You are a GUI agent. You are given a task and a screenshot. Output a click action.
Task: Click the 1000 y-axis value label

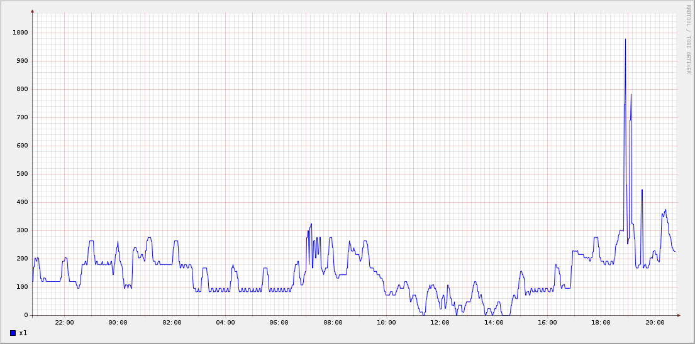pos(21,33)
